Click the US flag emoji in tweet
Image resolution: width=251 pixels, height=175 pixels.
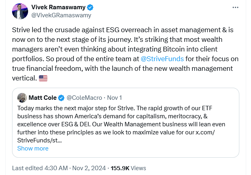pos(43,78)
